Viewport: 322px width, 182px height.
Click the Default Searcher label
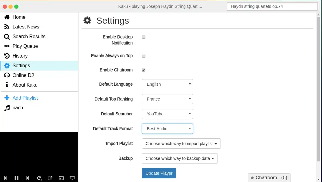pyautogui.click(x=117, y=114)
